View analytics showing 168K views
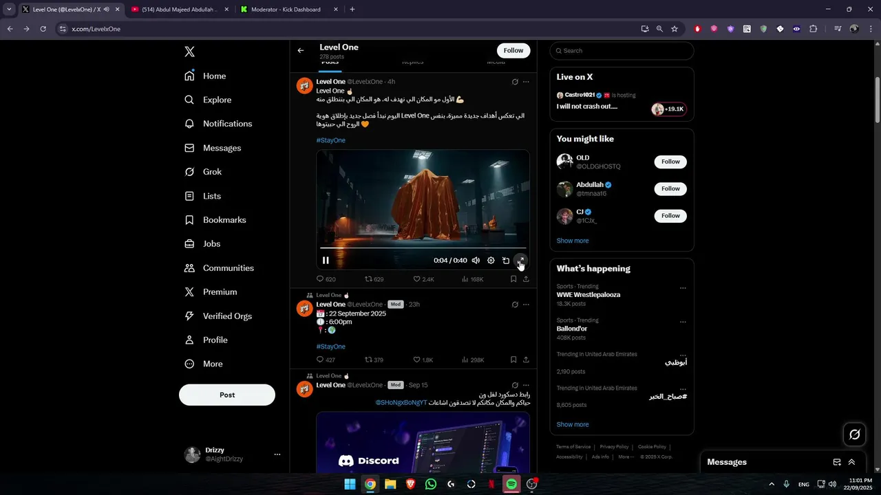 (x=472, y=279)
